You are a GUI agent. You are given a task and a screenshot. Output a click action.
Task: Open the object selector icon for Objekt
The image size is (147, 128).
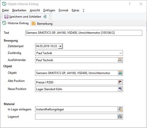click(x=120, y=73)
